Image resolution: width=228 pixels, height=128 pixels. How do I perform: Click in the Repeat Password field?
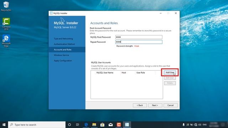[139, 42]
